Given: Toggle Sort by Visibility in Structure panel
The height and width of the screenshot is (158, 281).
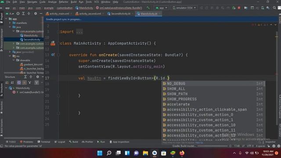Looking at the screenshot, I should coord(7,83).
